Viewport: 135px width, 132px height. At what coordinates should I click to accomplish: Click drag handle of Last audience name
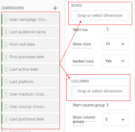[x=6, y=32]
